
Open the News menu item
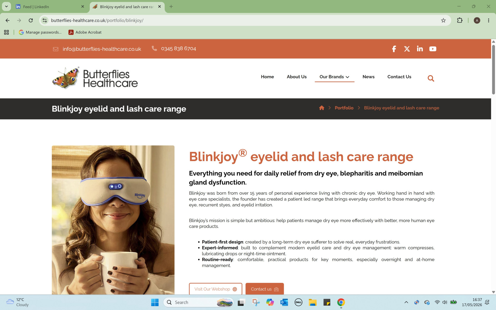point(368,77)
